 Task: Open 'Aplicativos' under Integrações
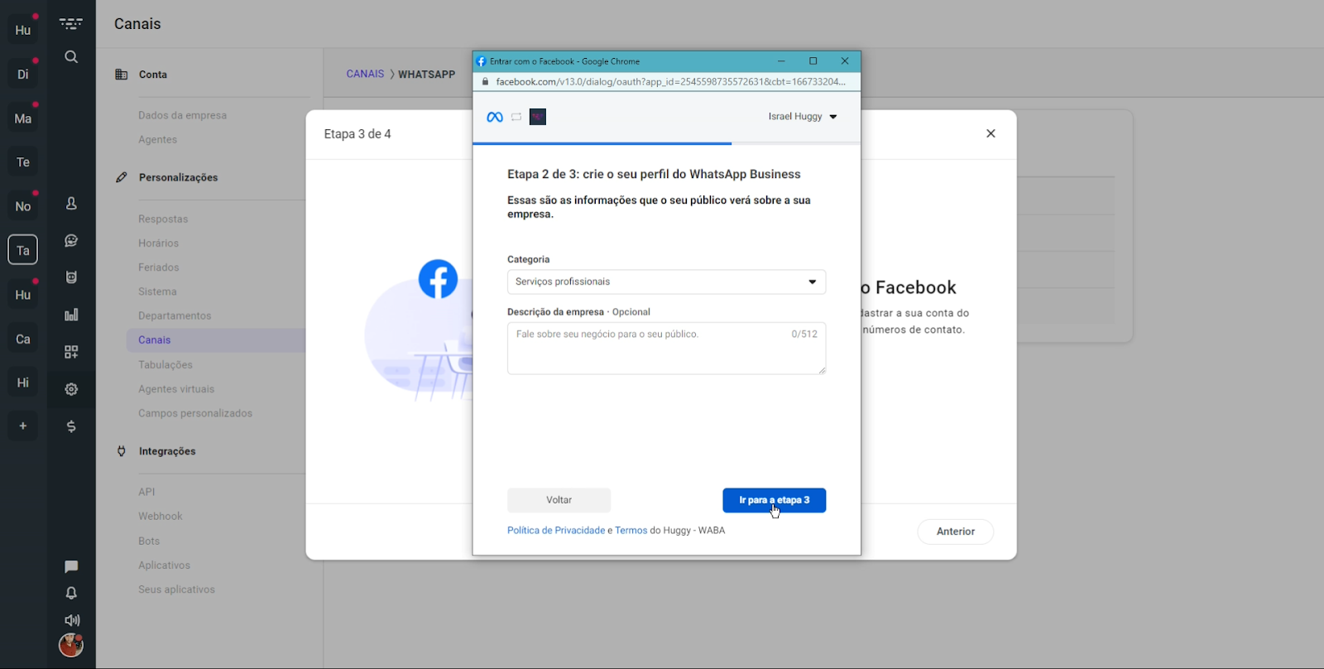(x=164, y=565)
